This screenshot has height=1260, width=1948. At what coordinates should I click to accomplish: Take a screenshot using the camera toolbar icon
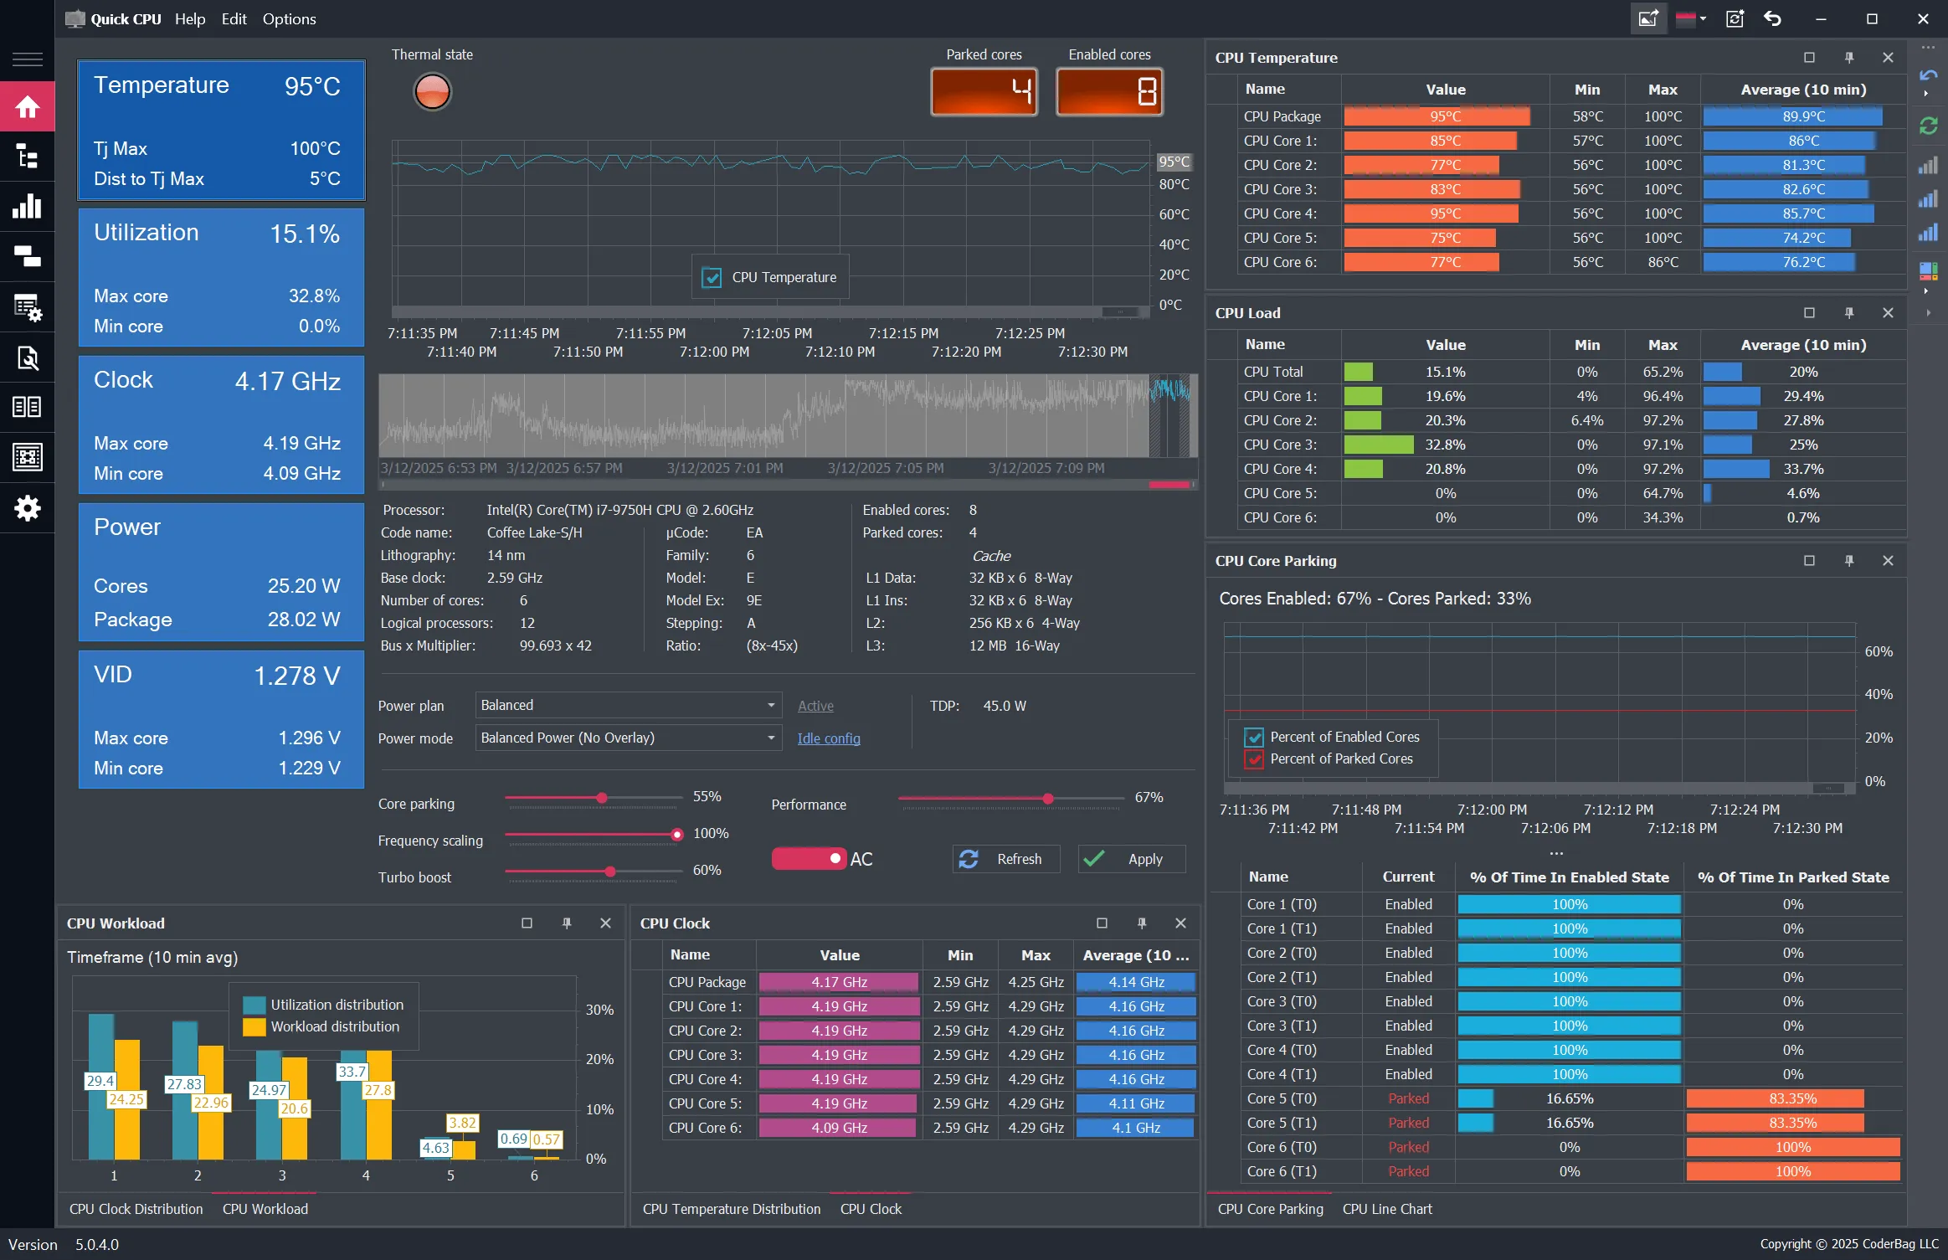click(1646, 18)
